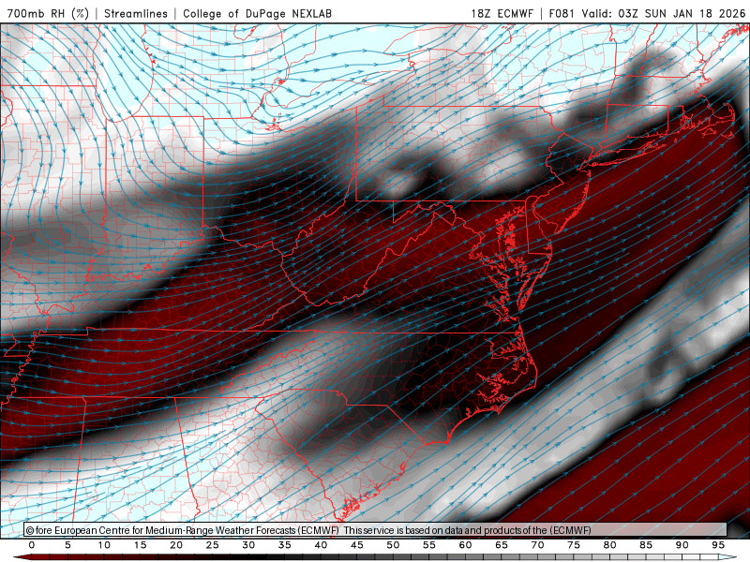This screenshot has width=750, height=562.
Task: Click the "55" colorbar scale label
Action: pos(428,545)
